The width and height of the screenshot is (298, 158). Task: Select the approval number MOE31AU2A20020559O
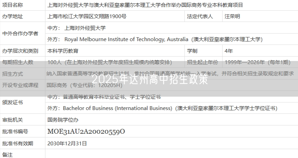[x=86, y=132]
